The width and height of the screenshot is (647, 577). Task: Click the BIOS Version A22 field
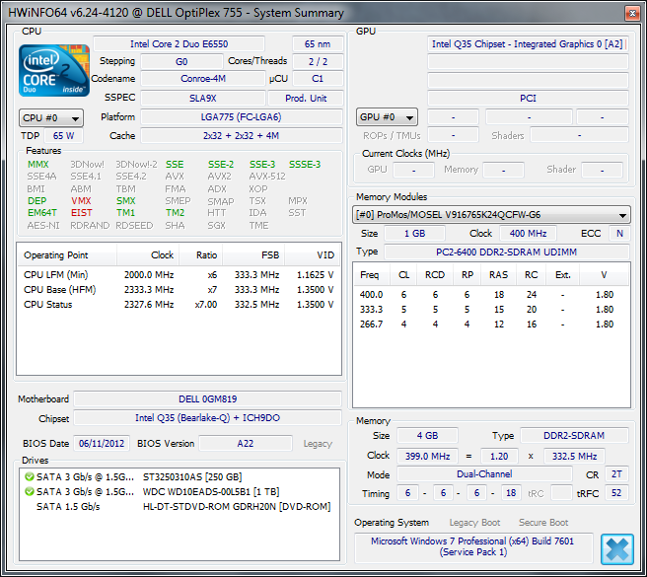click(x=246, y=444)
